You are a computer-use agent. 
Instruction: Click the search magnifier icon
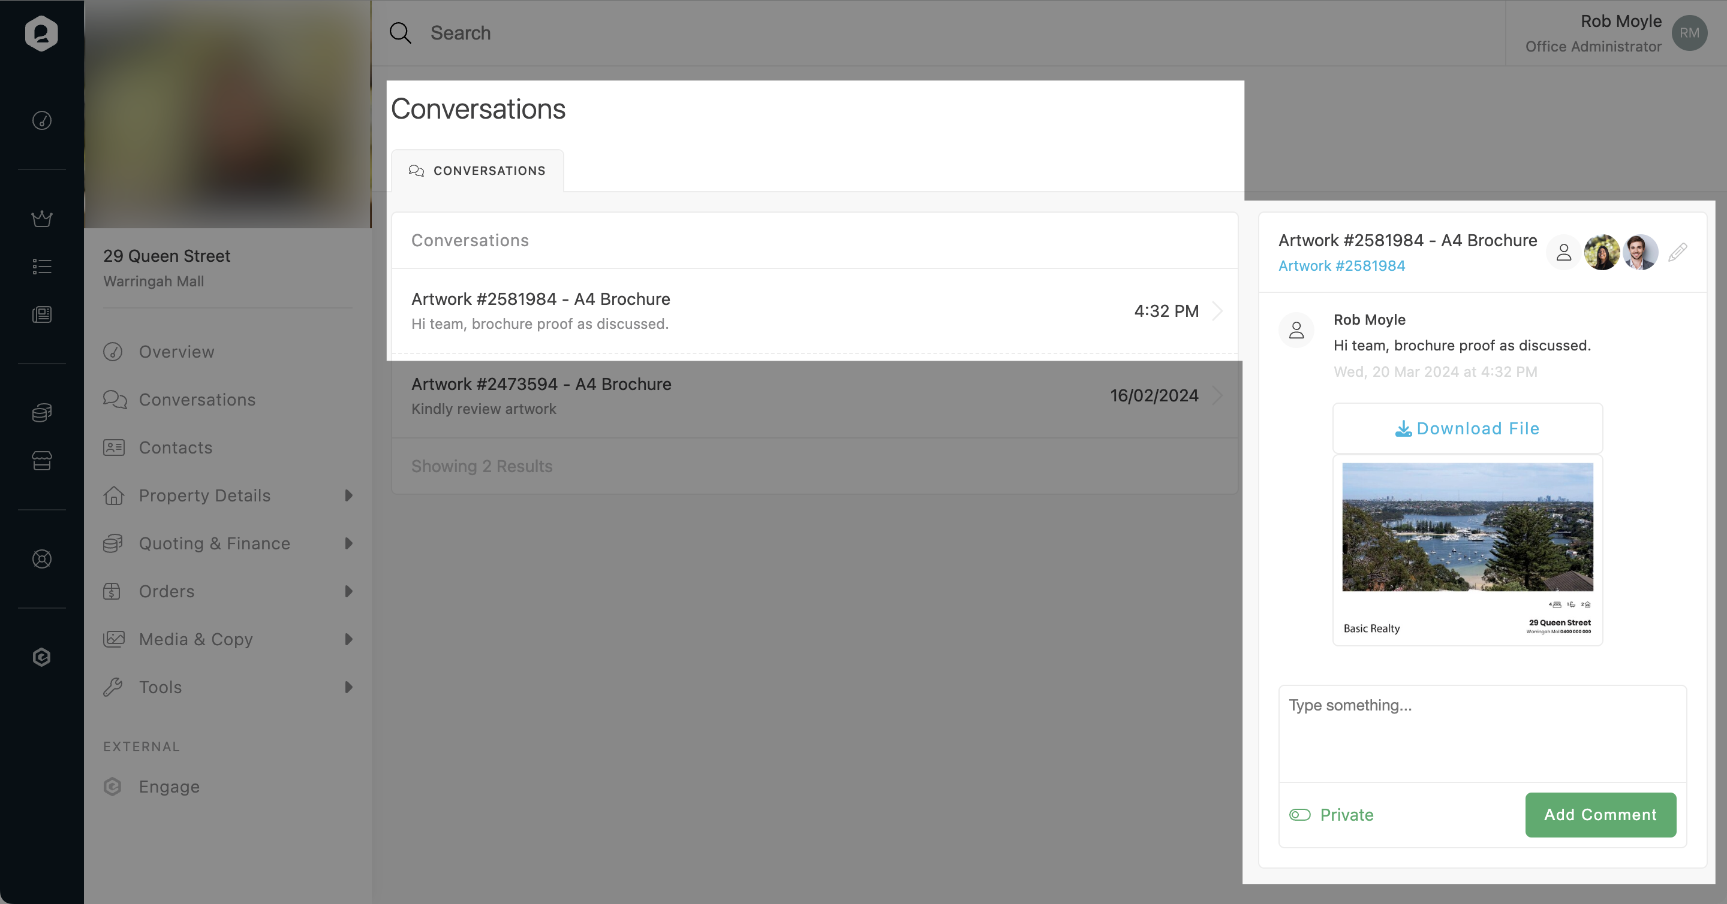point(400,33)
